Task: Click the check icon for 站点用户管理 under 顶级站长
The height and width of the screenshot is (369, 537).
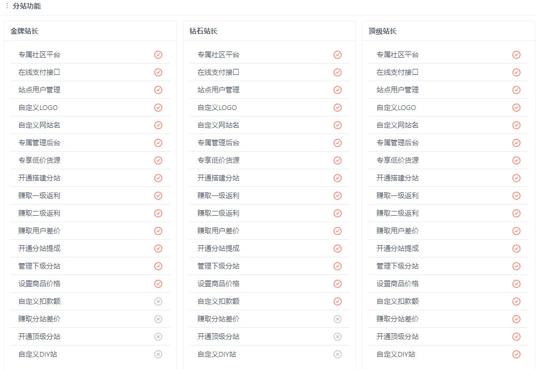Action: pyautogui.click(x=517, y=90)
